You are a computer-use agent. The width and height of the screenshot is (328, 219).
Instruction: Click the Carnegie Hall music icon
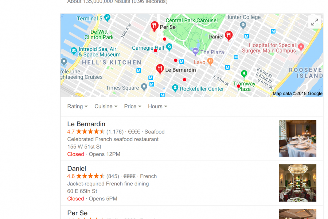coord(169,47)
